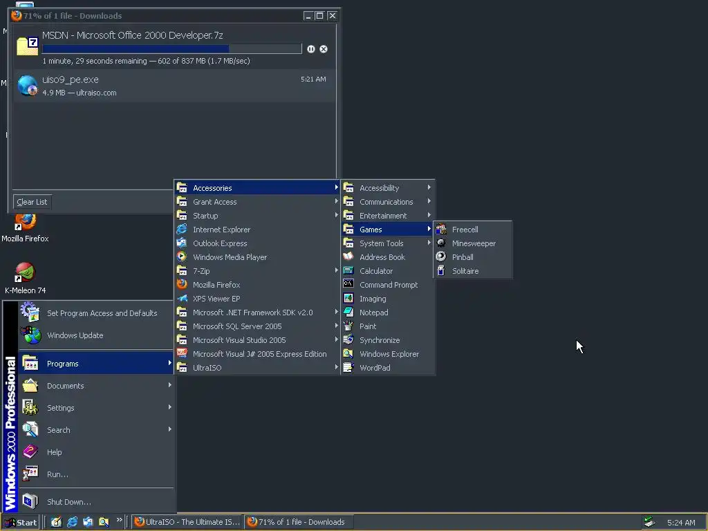Click the Command Prompt icon
Screen dimensions: 708x531
pyautogui.click(x=348, y=284)
